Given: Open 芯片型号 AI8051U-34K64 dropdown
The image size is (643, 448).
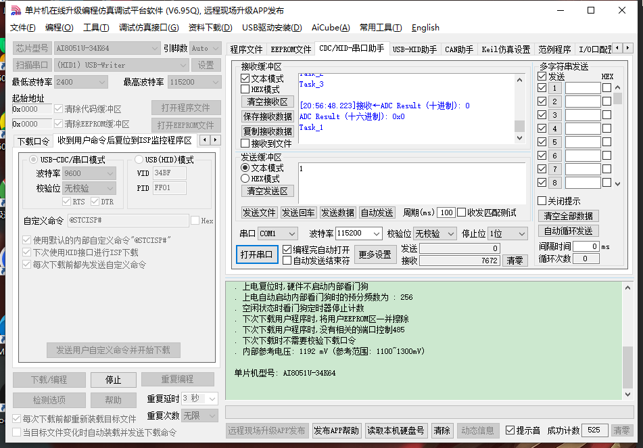Looking at the screenshot, I should point(107,48).
